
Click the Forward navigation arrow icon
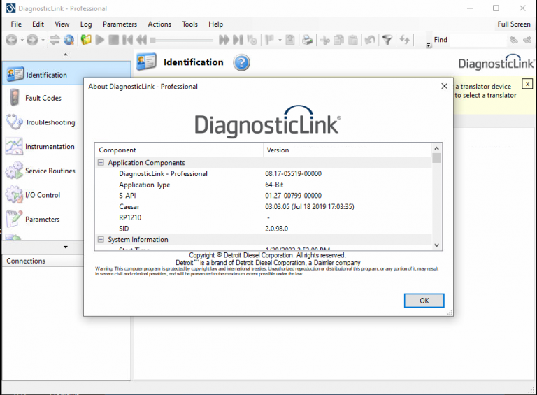pos(32,40)
